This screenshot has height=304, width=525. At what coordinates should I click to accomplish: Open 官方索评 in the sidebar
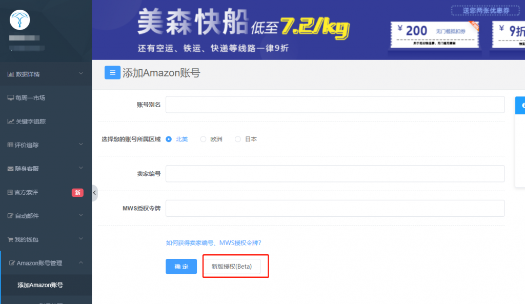click(46, 192)
